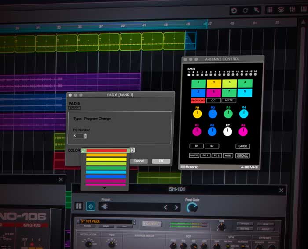The height and width of the screenshot is (249, 308).
Task: Select green pad 4 in A-88MK2 Control
Action: (x=245, y=84)
